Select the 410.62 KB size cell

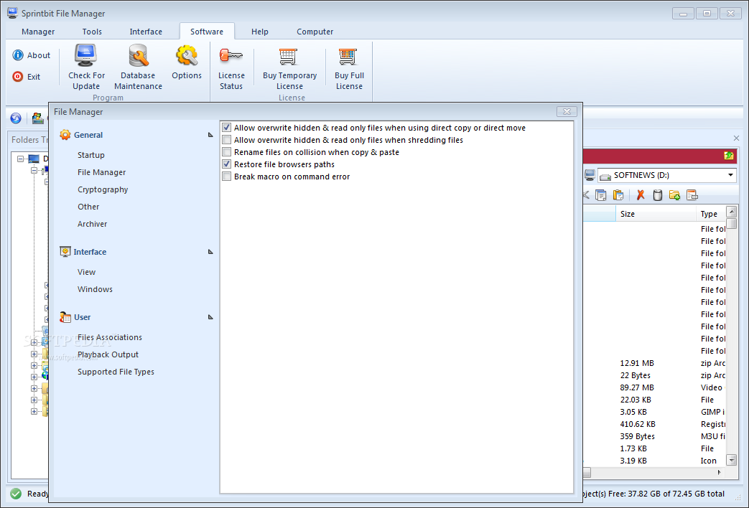point(638,424)
